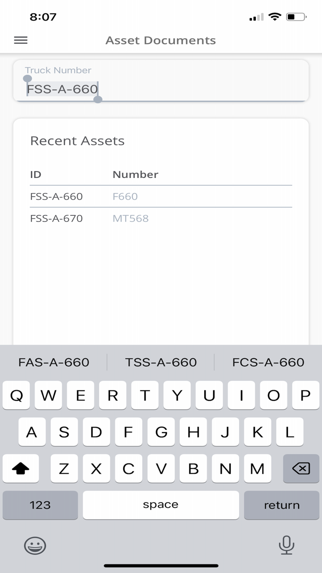This screenshot has height=573, width=322.
Task: Pick the FCS-A-660 suggestion
Action: (x=268, y=363)
